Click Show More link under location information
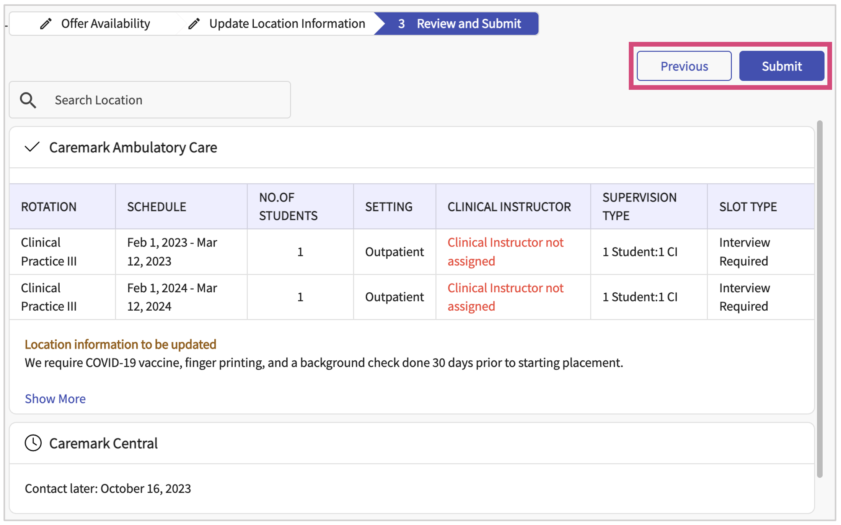 [x=55, y=399]
